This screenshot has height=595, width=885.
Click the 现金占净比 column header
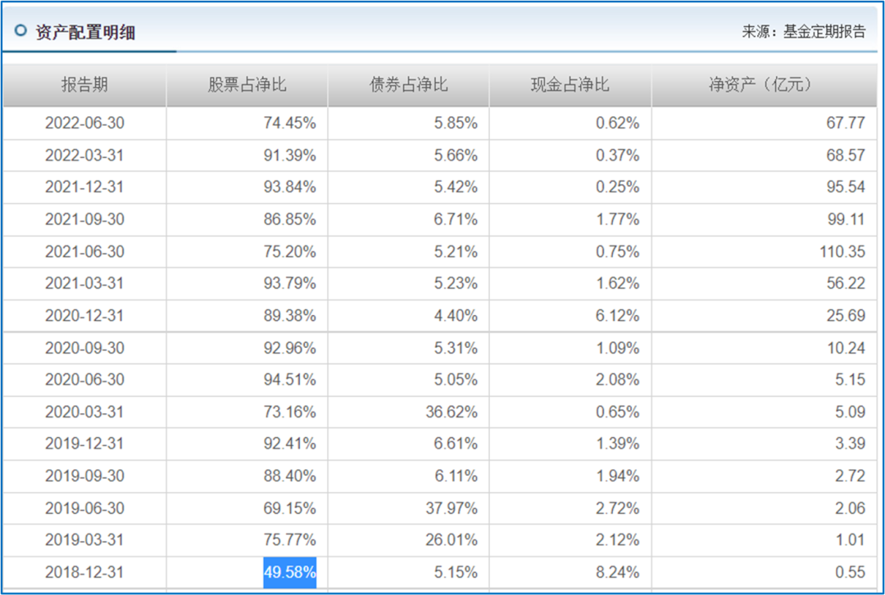pyautogui.click(x=570, y=84)
